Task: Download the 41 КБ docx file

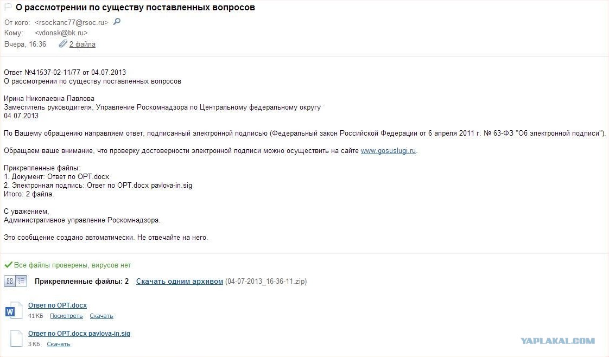Action: point(101,316)
